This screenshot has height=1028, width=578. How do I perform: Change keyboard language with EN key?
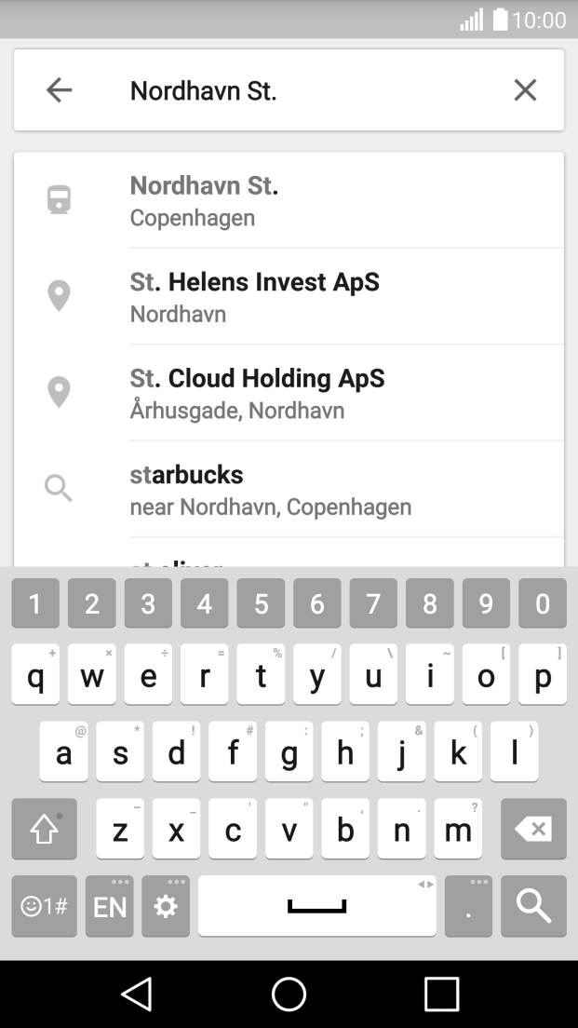coord(110,906)
